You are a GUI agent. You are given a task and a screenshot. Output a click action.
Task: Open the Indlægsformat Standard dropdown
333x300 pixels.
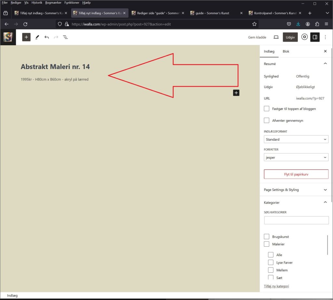point(296,139)
